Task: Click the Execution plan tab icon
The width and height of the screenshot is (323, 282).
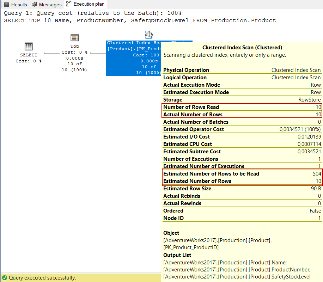Action: (68, 4)
